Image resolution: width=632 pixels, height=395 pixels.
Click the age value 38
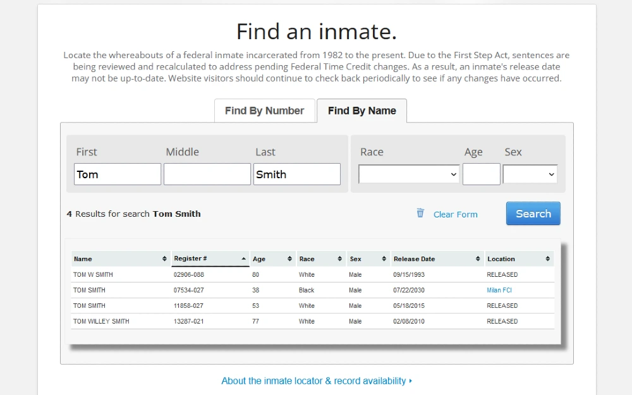pyautogui.click(x=255, y=290)
